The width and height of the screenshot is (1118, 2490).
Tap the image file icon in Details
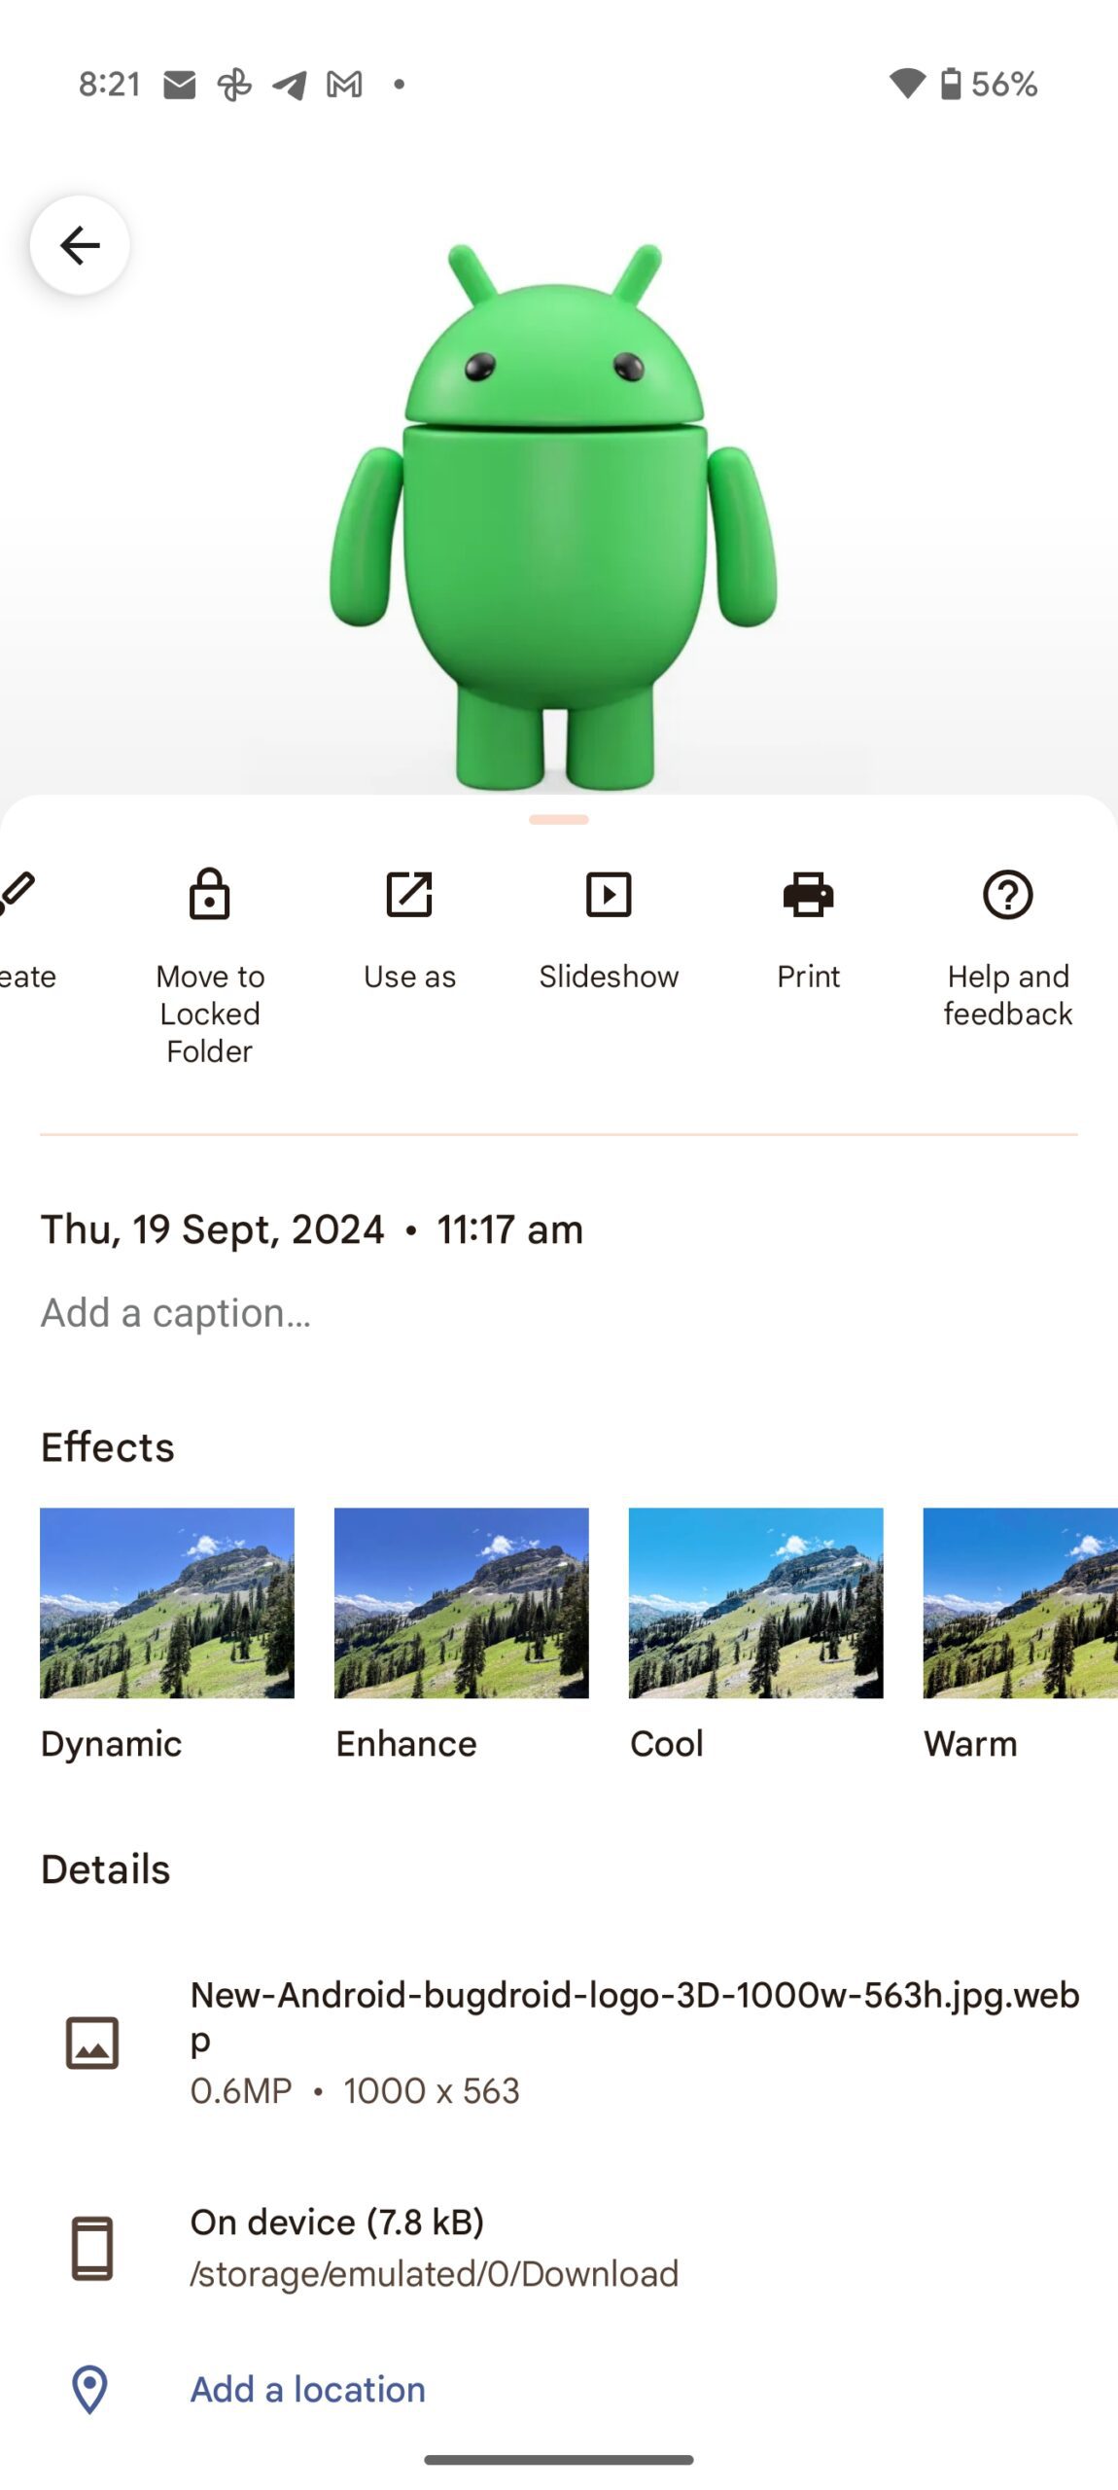tap(92, 2042)
